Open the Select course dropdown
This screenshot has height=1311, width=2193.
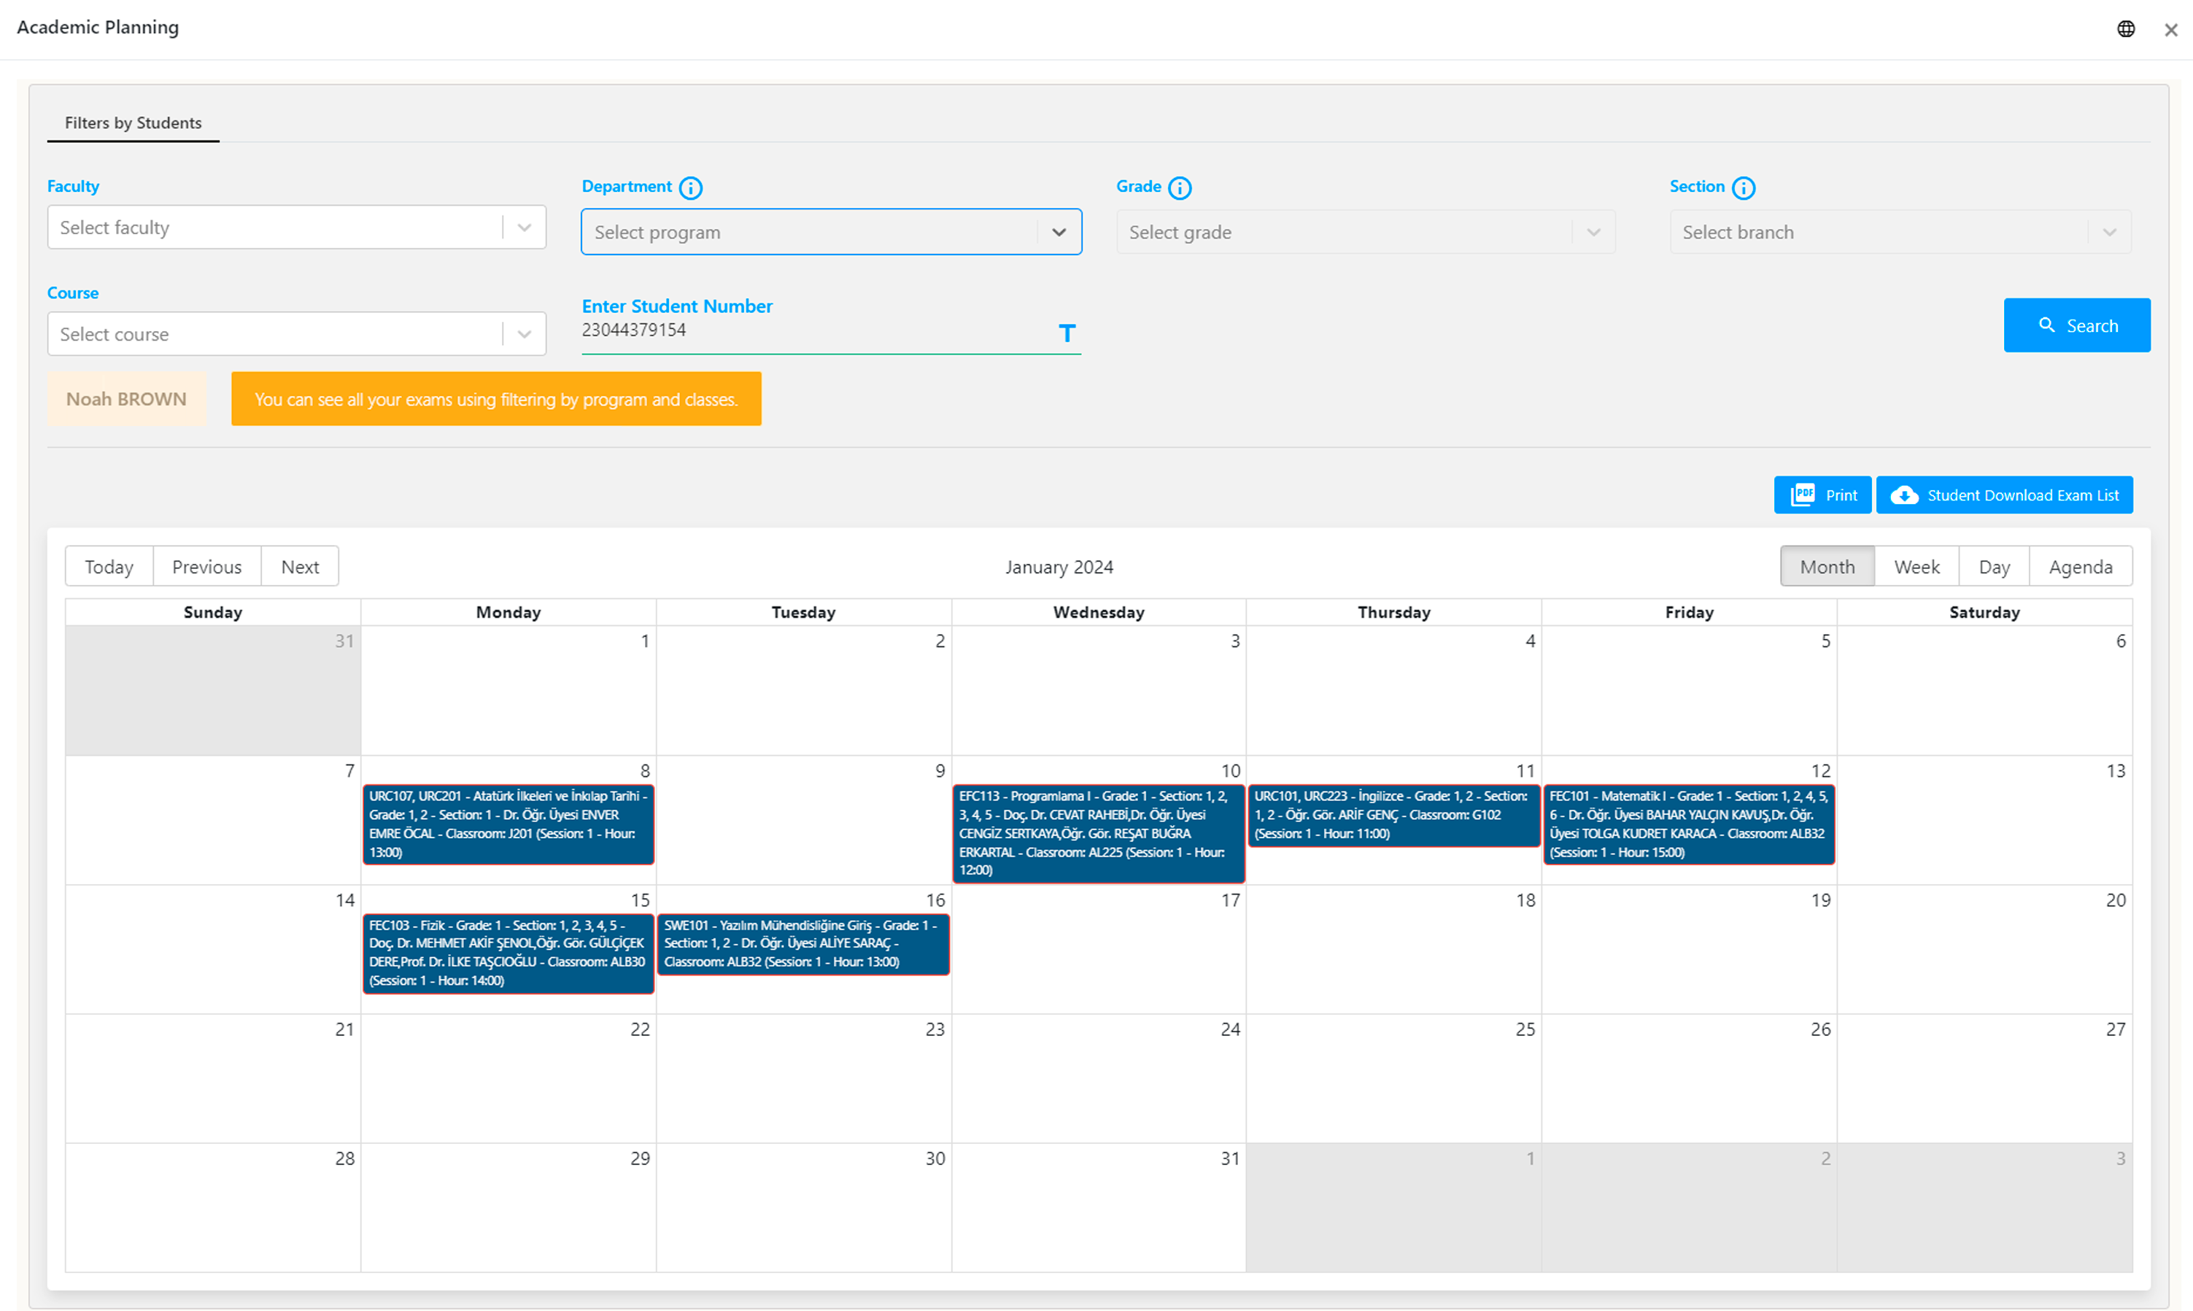(296, 334)
